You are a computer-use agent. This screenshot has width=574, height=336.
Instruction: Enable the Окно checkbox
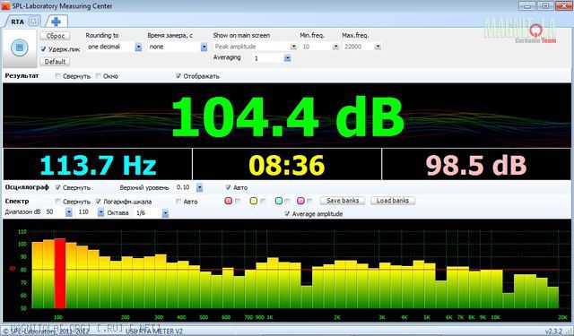point(98,75)
